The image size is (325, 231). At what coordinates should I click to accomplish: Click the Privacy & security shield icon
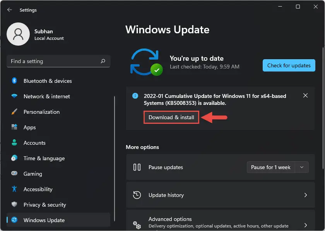[14, 204]
